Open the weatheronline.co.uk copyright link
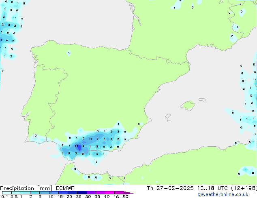The width and height of the screenshot is (257, 198). [223, 195]
